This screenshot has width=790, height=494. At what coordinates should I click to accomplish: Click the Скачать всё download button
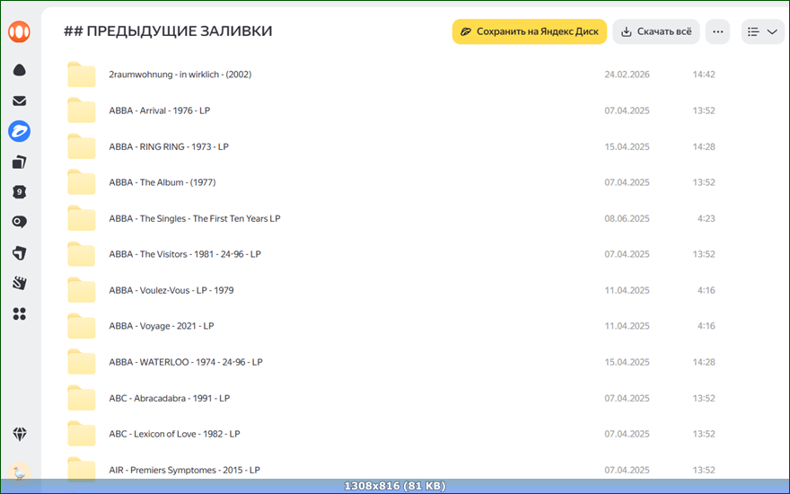[x=656, y=31]
